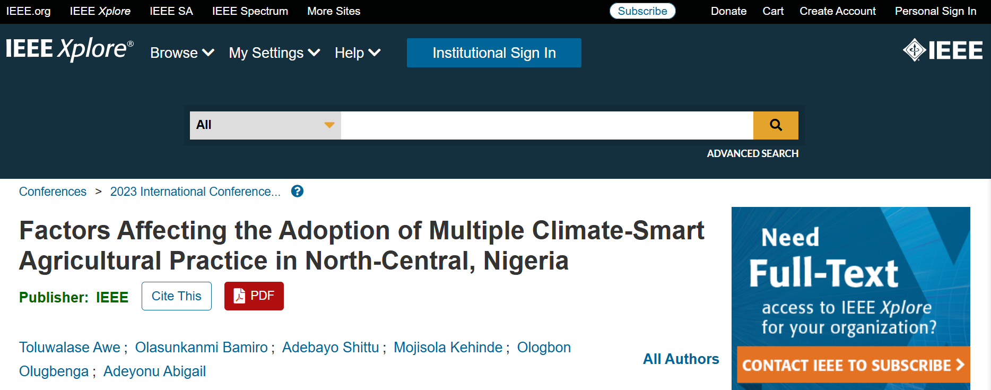The width and height of the screenshot is (991, 390).
Task: Open the Advanced Search link
Action: pyautogui.click(x=752, y=153)
